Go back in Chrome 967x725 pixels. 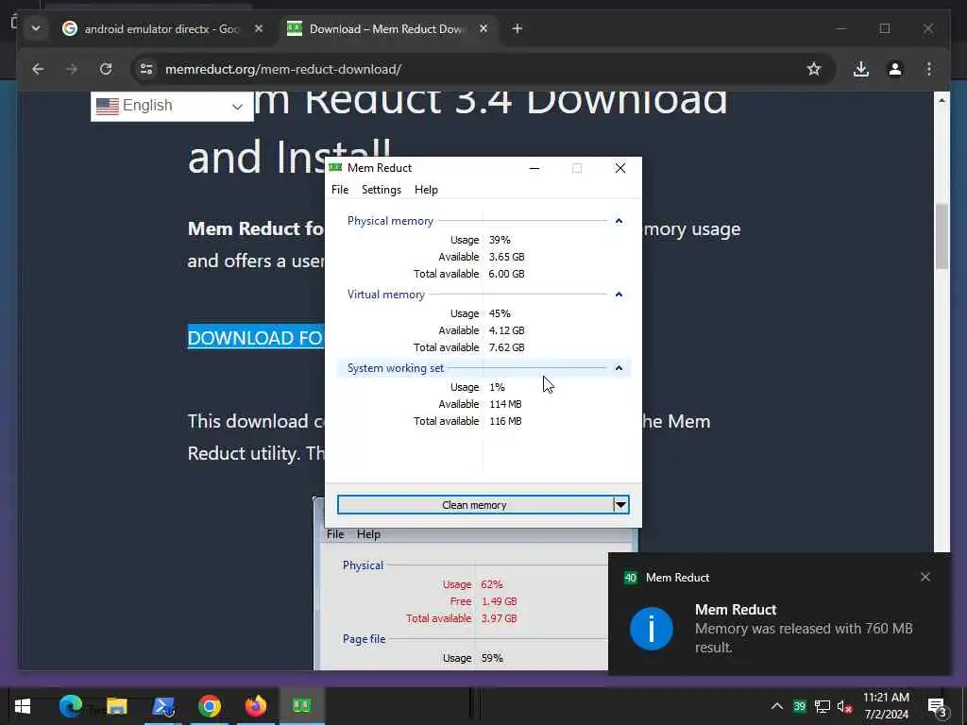pos(38,69)
